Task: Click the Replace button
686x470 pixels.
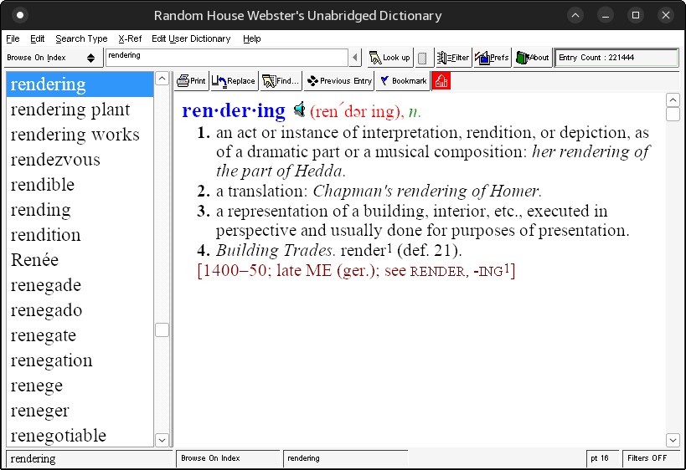Action: tap(234, 81)
